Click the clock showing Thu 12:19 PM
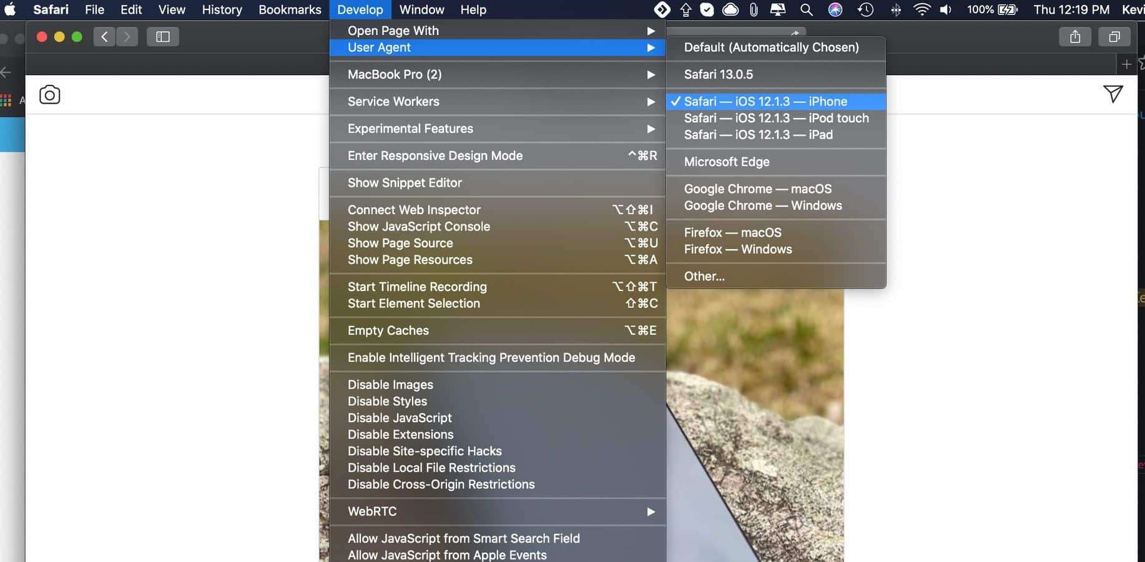 tap(1071, 9)
